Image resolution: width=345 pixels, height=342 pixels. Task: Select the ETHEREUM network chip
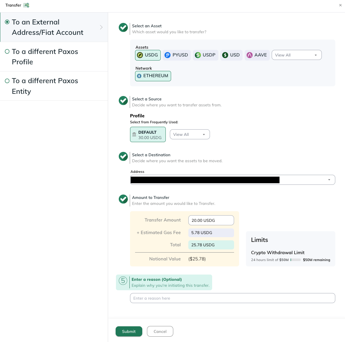[153, 76]
